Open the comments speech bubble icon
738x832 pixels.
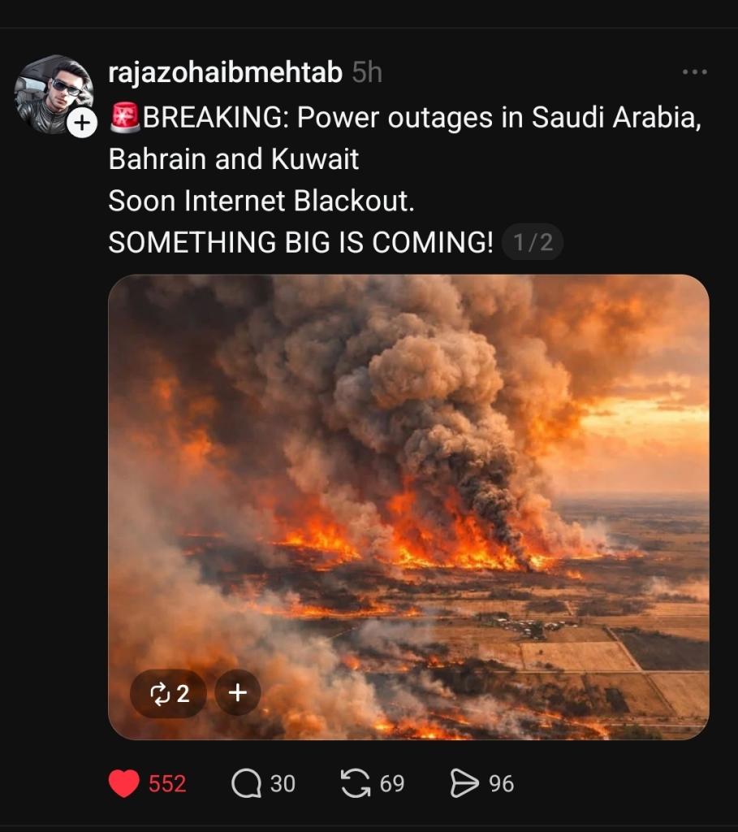(245, 783)
